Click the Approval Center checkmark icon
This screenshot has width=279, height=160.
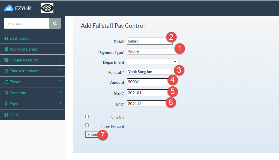[6, 49]
